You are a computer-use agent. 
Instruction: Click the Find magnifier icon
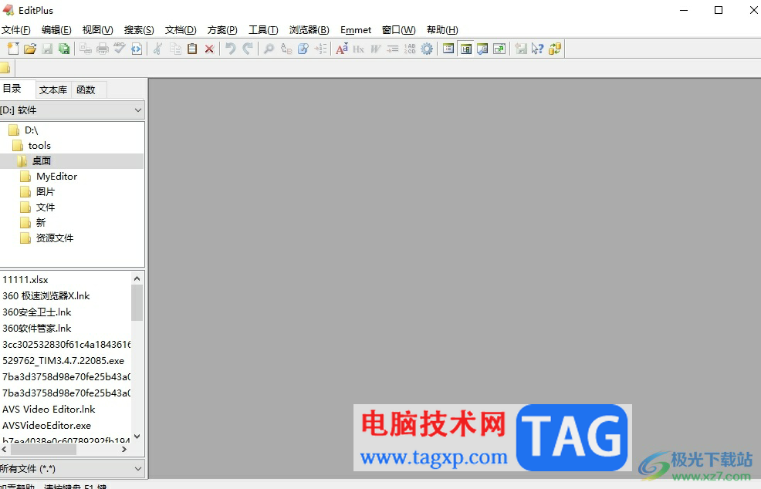269,49
